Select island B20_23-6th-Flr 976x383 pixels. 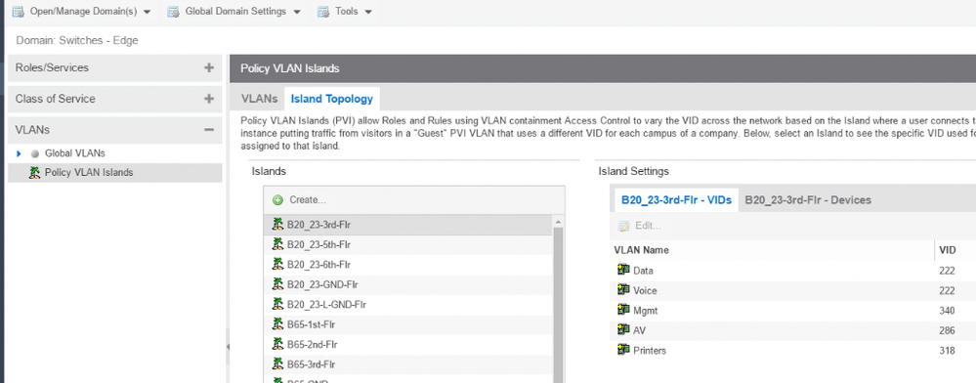point(407,265)
